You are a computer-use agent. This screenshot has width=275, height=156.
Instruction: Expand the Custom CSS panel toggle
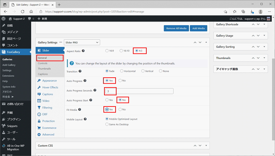(x=206, y=145)
